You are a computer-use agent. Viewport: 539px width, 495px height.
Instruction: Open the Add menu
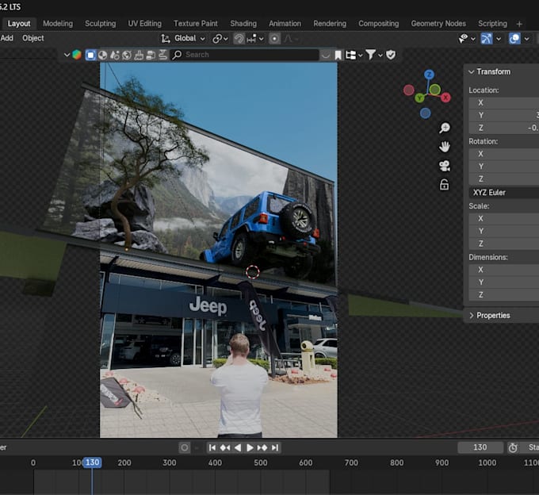click(7, 38)
